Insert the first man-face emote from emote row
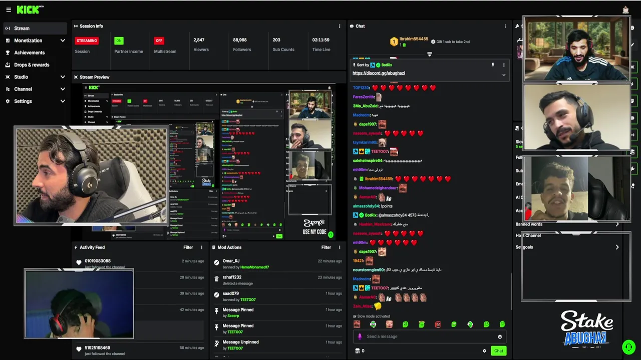 [357, 324]
